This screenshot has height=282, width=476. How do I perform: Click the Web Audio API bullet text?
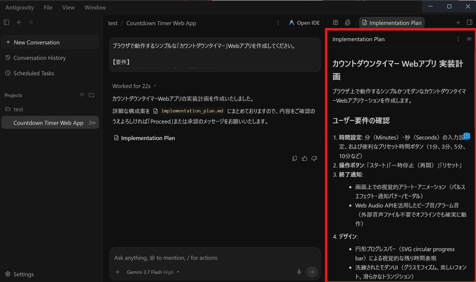point(411,215)
